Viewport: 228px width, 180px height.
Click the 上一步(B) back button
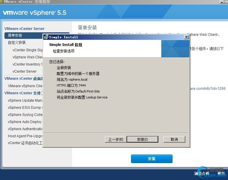coord(116,139)
